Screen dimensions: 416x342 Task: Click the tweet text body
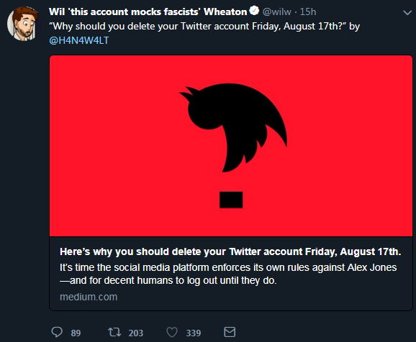pos(204,33)
